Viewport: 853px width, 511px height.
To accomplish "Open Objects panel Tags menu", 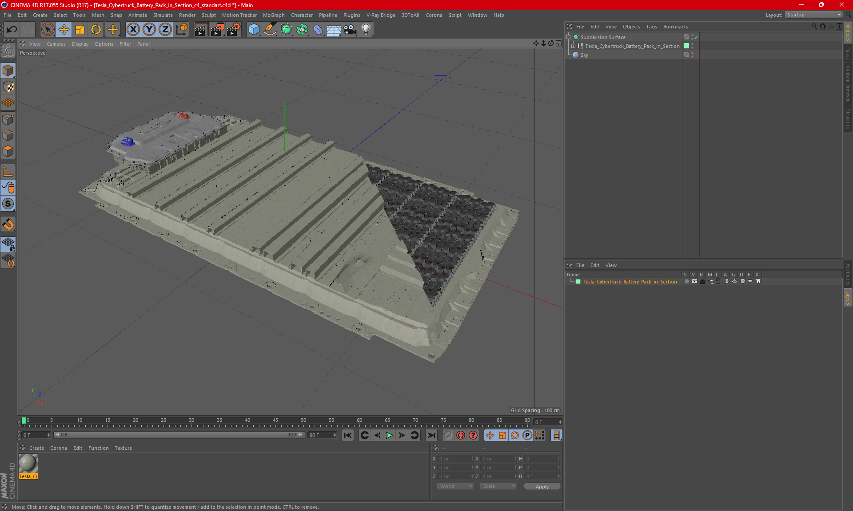I will coord(651,27).
